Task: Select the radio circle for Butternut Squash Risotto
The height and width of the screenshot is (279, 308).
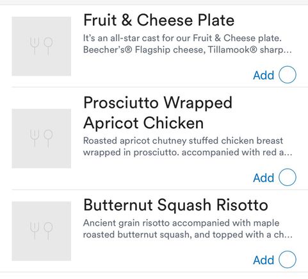Action: [288, 259]
